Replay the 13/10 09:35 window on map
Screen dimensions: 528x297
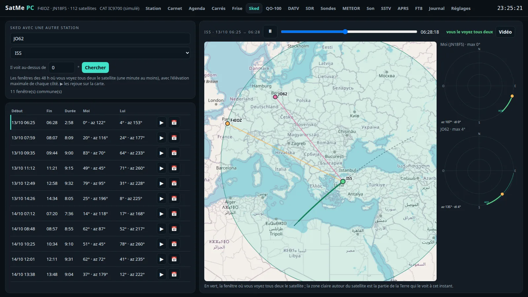click(161, 153)
